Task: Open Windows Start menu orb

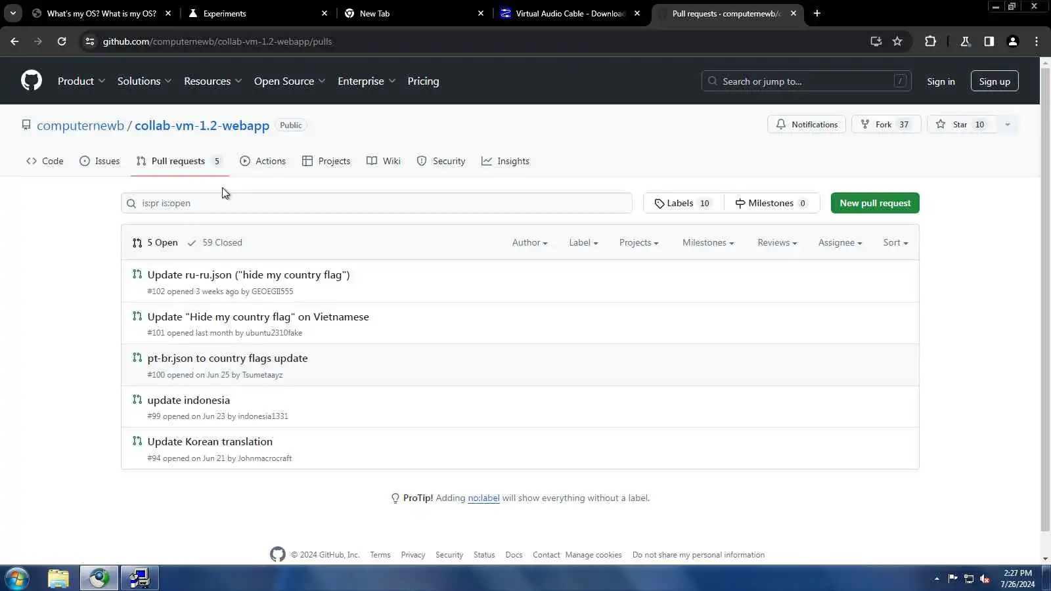Action: pos(17,579)
